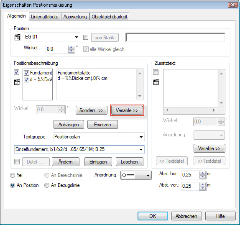240x225 pixels.
Task: Increase Winkel value in Position group
Action: coord(71,47)
